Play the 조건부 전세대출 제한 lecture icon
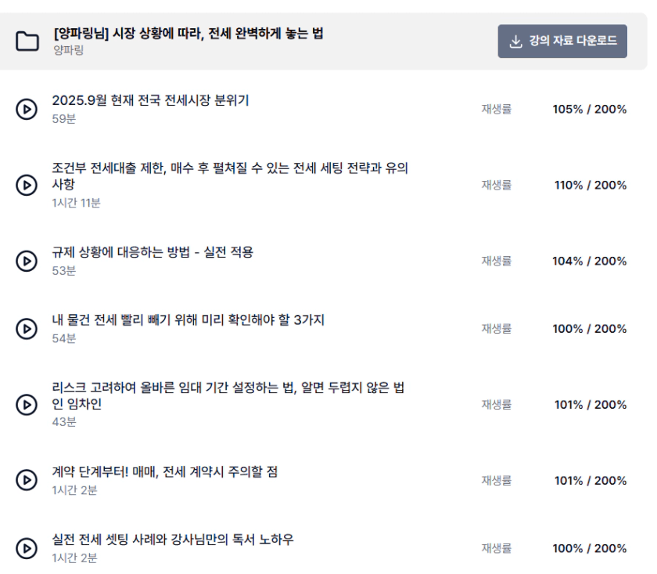 click(x=27, y=185)
